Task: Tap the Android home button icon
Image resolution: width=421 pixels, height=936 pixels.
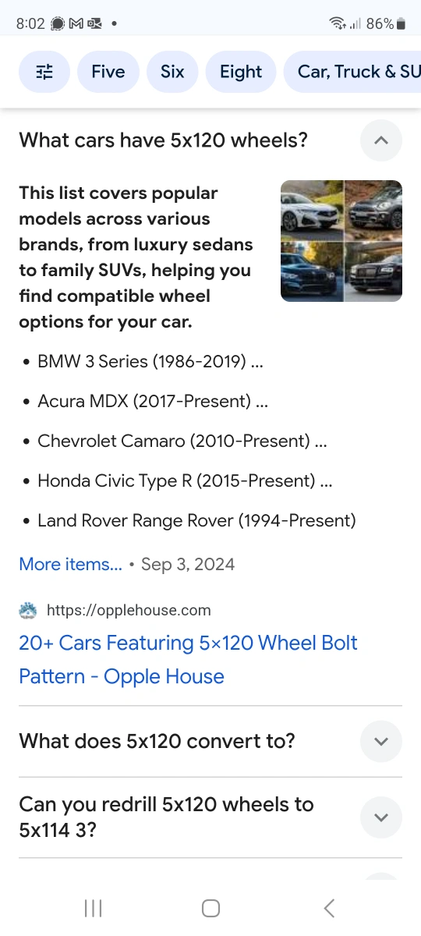Action: (x=210, y=908)
